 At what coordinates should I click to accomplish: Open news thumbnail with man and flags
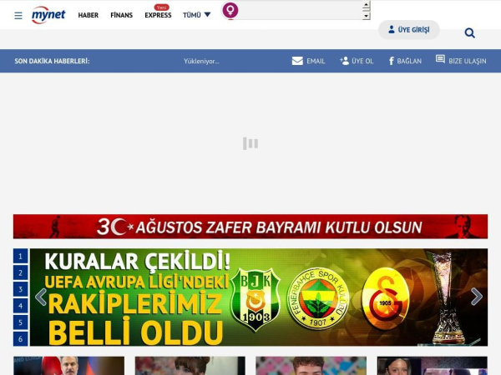coord(68,366)
